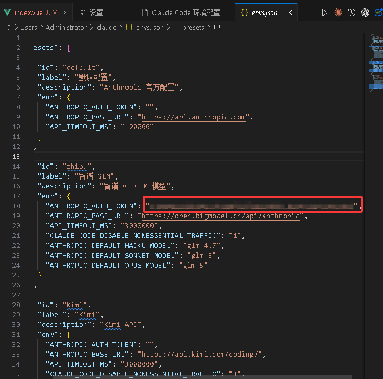Open the Claude Code spark icon
Image resolution: width=383 pixels, height=379 pixels.
(x=338, y=12)
